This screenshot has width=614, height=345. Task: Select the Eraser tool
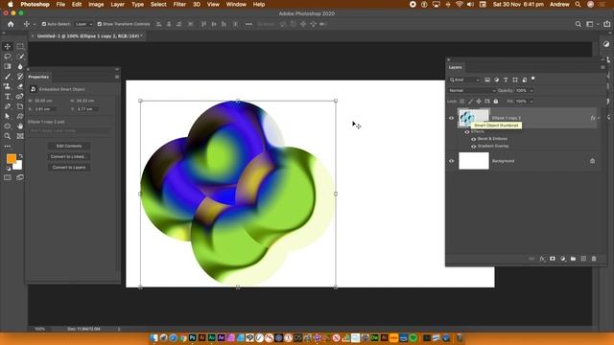20,86
